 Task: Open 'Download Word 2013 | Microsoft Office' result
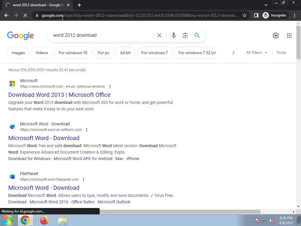(59, 95)
